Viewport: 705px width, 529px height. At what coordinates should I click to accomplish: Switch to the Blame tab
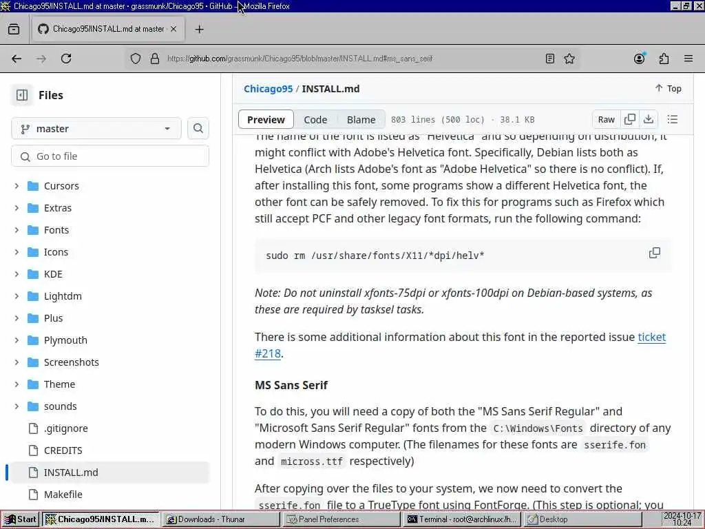click(361, 120)
